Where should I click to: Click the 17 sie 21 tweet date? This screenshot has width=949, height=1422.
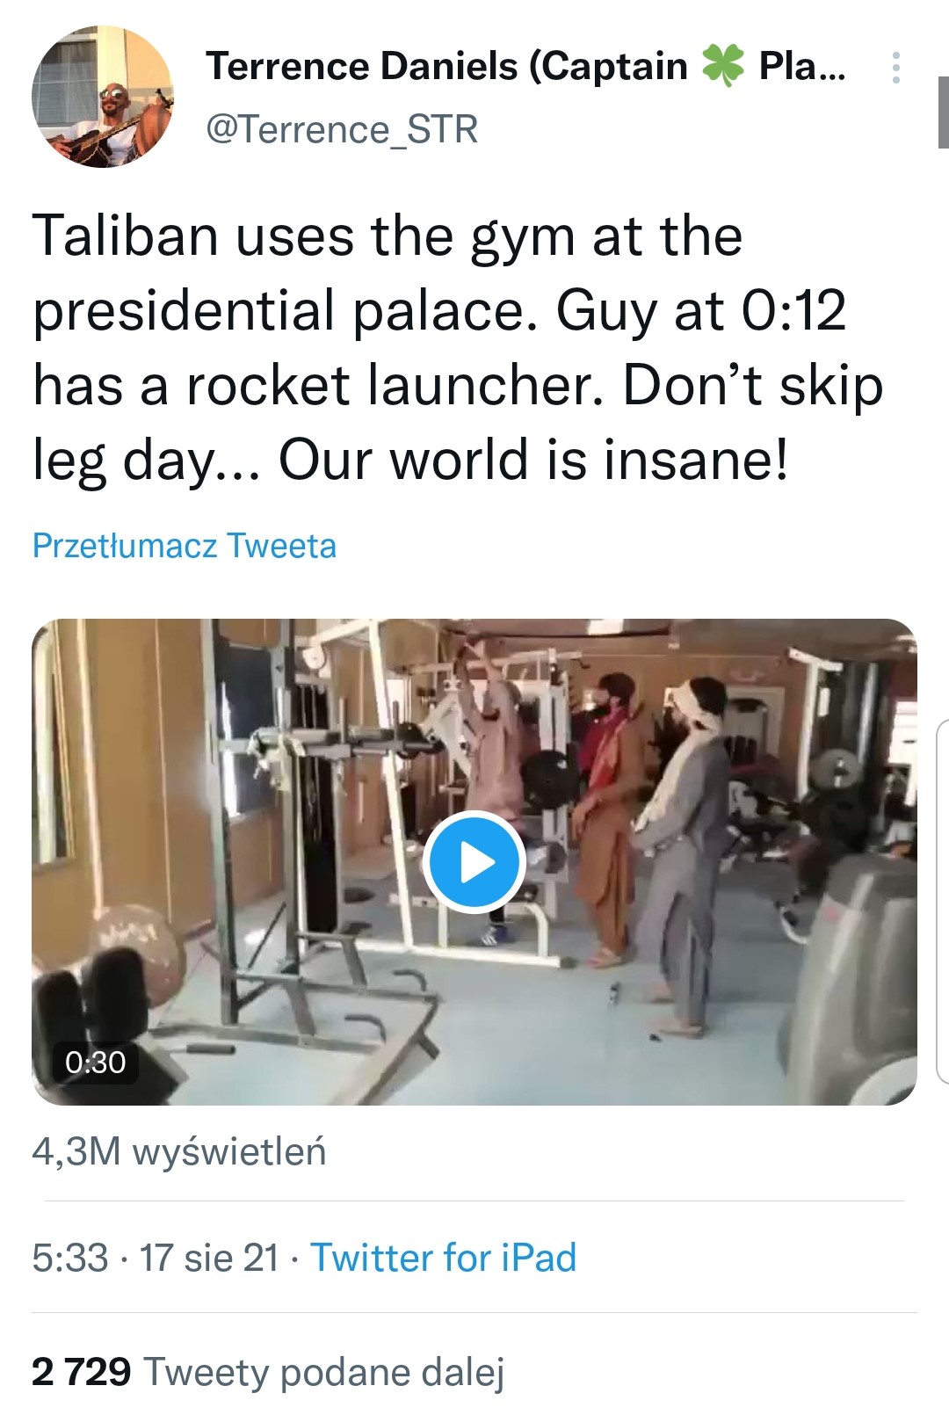coord(209,1258)
